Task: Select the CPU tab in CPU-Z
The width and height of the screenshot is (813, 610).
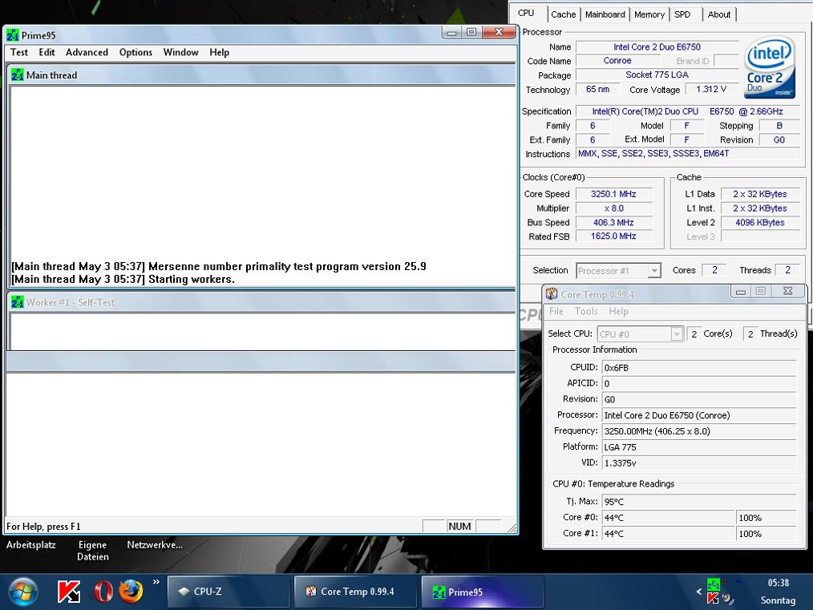Action: 526,13
